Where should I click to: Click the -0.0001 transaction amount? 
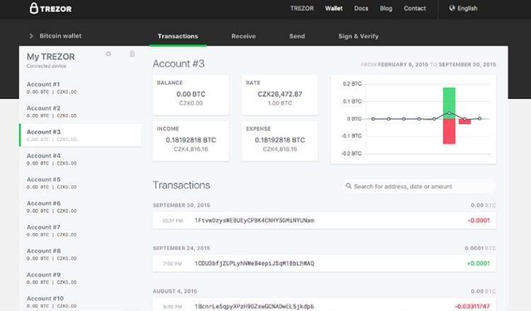[x=479, y=220]
